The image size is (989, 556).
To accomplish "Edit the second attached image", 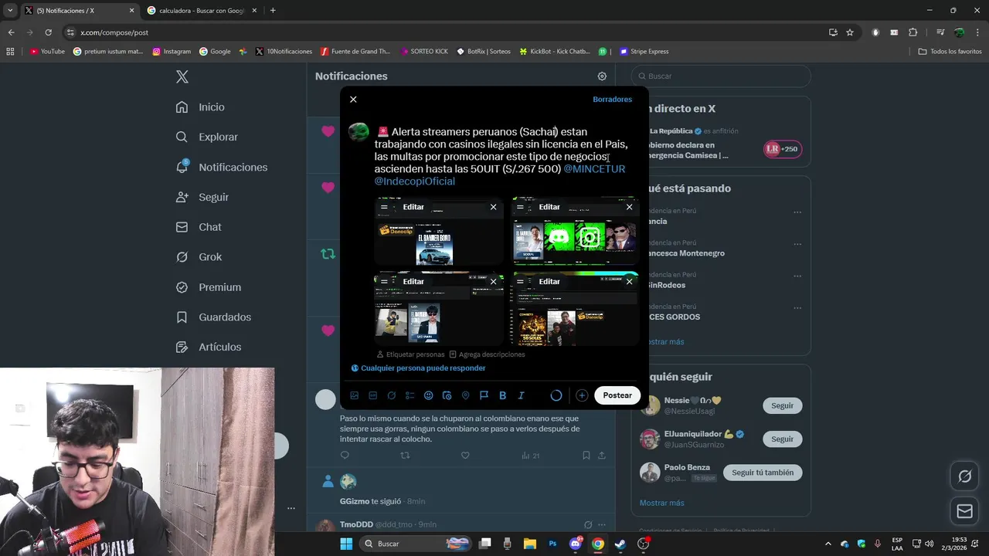I will tap(549, 207).
